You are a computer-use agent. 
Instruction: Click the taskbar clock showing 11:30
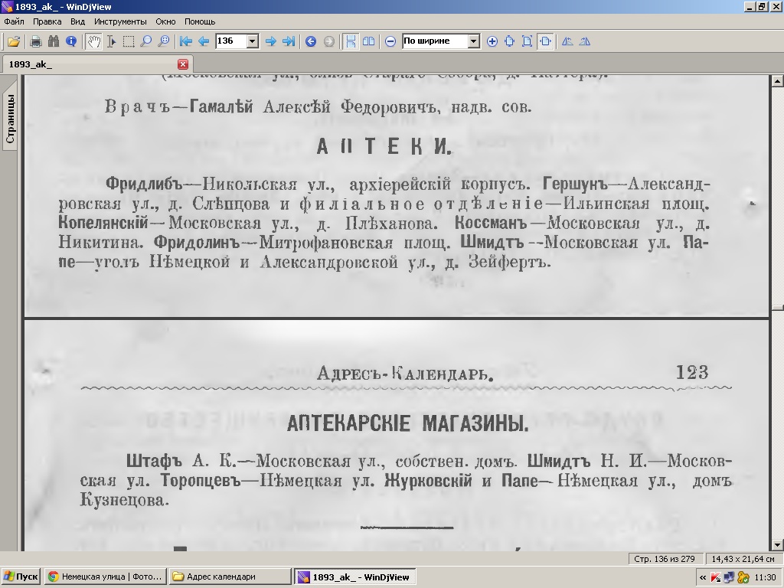point(766,577)
